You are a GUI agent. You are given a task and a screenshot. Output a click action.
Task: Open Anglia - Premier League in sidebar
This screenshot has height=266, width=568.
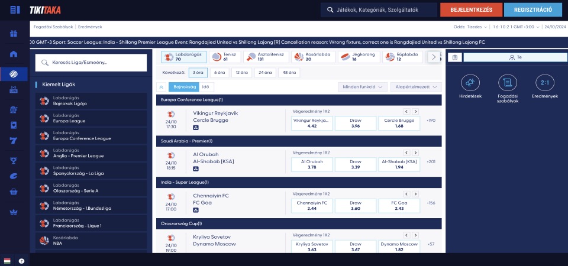tap(91, 154)
